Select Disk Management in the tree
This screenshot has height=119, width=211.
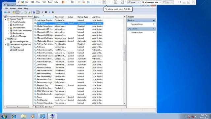pyautogui.click(x=20, y=42)
